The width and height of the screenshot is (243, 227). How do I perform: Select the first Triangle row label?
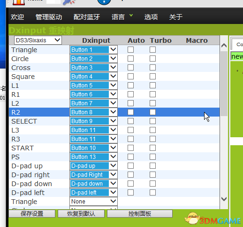[24, 50]
